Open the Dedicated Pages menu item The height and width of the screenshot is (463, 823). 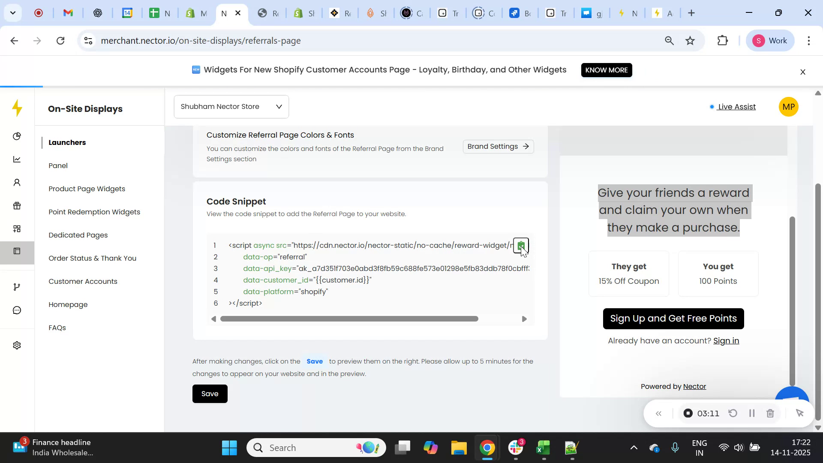(78, 235)
